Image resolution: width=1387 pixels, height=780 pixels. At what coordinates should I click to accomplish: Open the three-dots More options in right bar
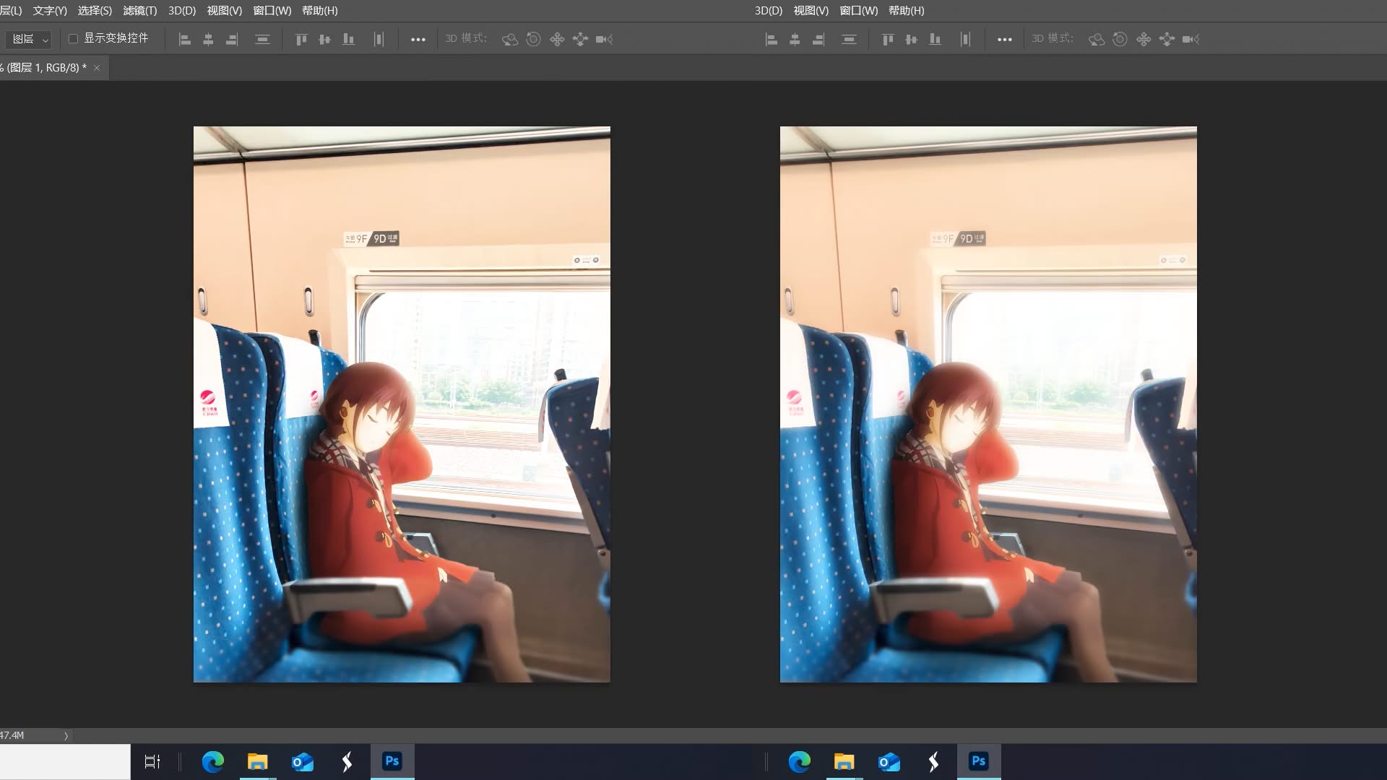click(x=1005, y=40)
